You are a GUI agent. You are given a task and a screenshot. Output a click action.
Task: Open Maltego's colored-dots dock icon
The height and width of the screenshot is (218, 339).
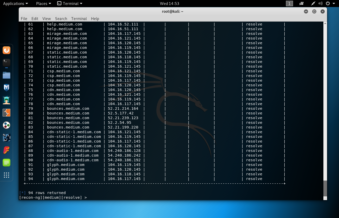point(6,125)
